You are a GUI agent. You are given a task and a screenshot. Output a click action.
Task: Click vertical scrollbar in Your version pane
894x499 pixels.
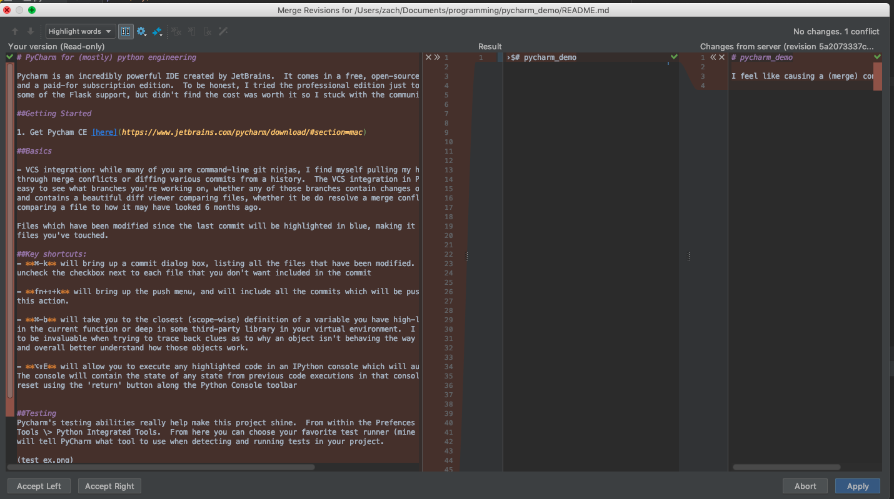10,230
